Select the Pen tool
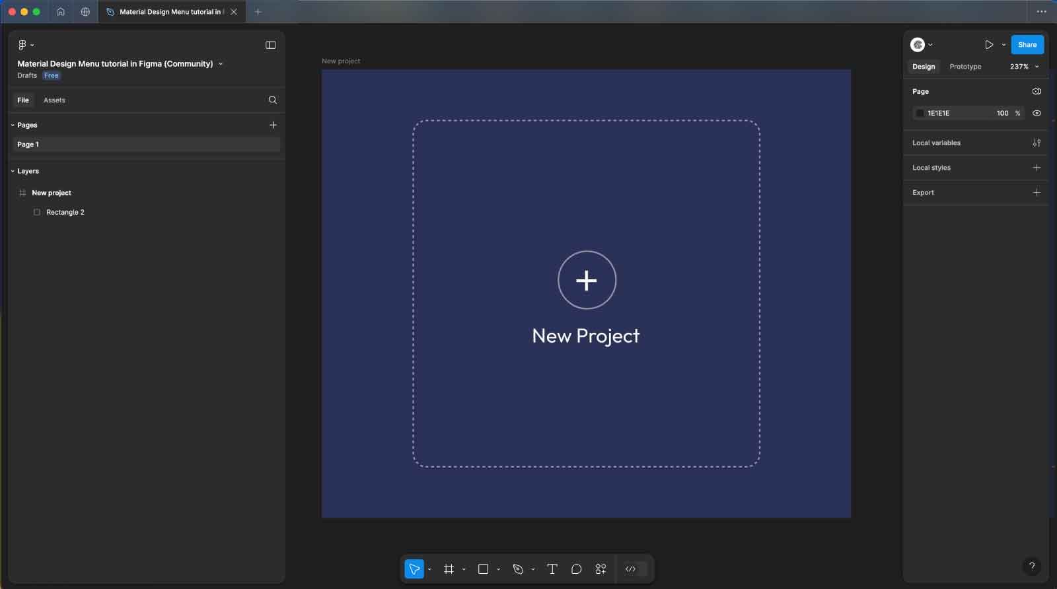 (x=518, y=569)
